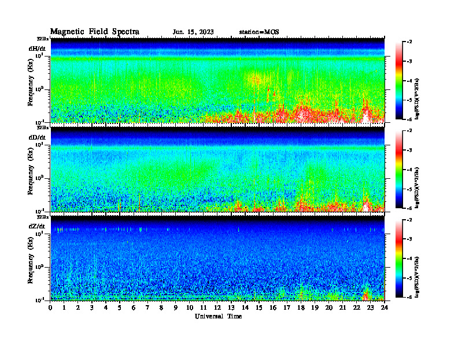
Task: Click hour "23" on the time axis
Action: [370, 307]
